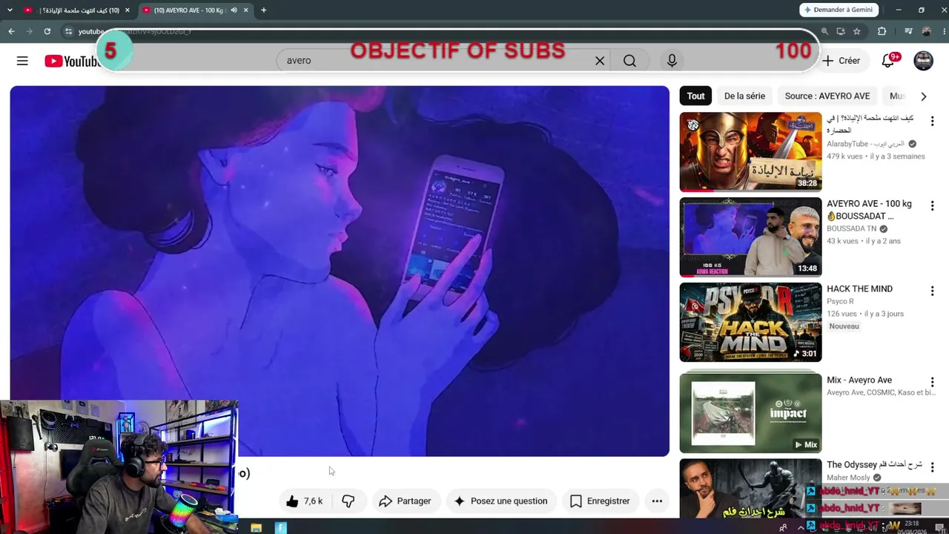The height and width of the screenshot is (534, 949).
Task: Open a new browser tab
Action: [263, 10]
